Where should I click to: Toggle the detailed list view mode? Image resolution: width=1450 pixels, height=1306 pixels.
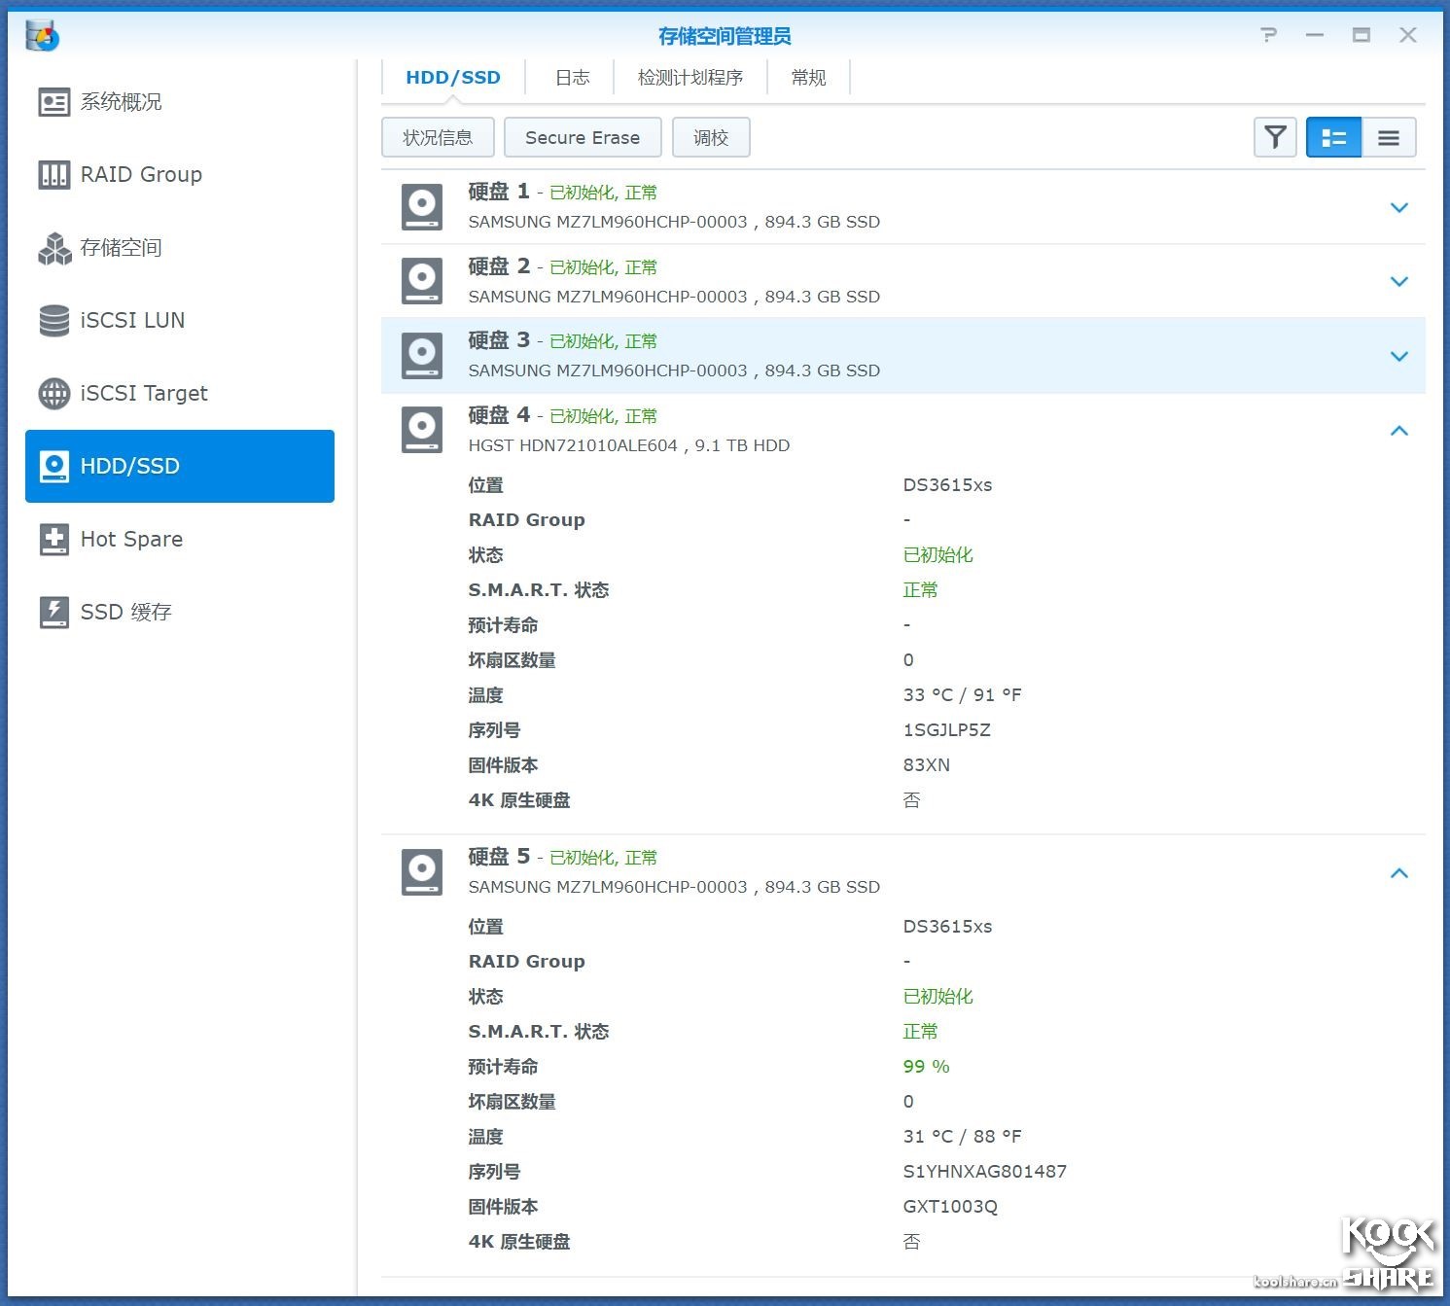[1333, 137]
